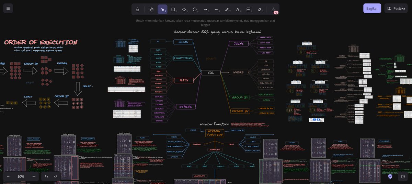Select the ROUND() box
The image size is (412, 184).
(159, 76)
